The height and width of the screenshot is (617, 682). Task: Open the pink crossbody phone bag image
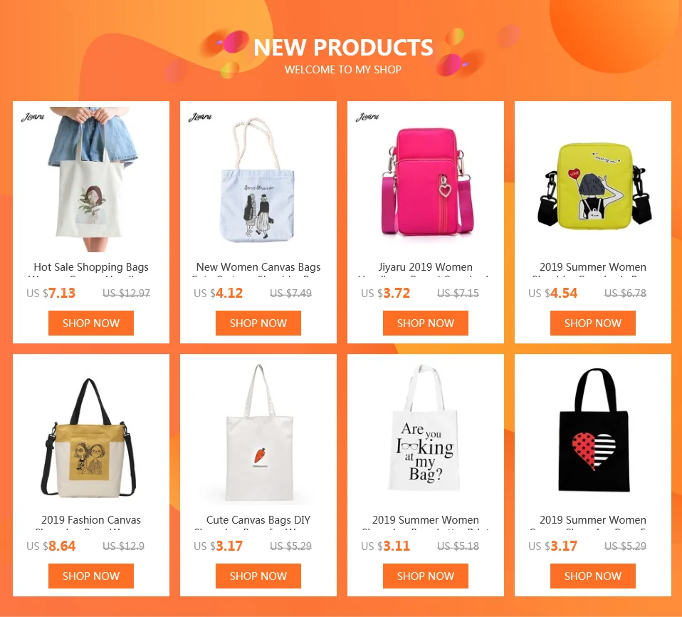click(x=426, y=180)
